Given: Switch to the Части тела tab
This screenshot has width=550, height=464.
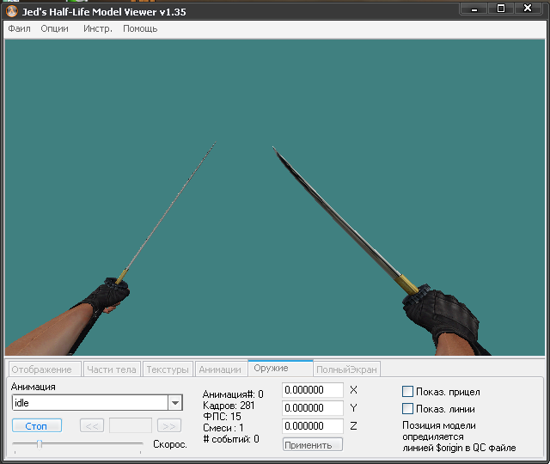Looking at the screenshot, I should (112, 369).
